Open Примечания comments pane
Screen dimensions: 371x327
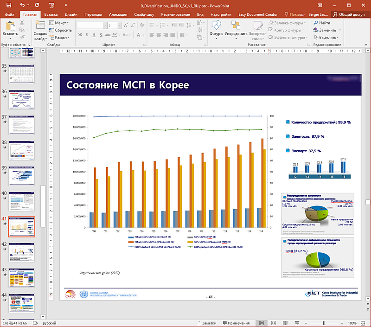click(x=237, y=323)
